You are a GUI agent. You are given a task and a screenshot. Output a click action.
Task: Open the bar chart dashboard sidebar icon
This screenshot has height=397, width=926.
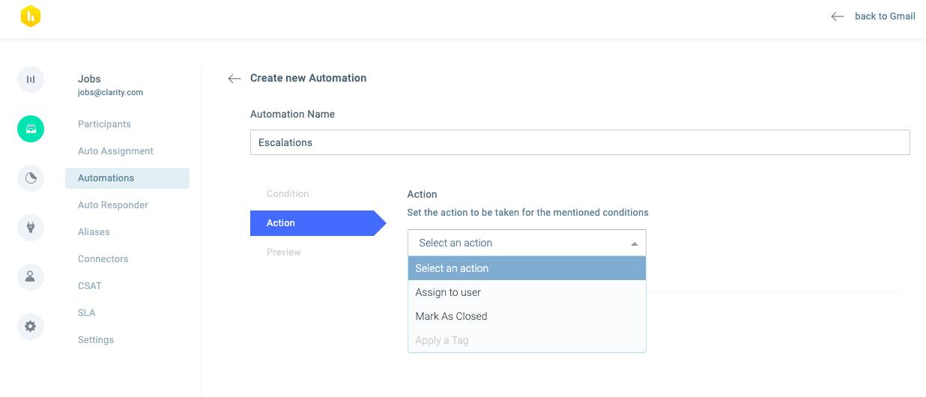coord(31,79)
